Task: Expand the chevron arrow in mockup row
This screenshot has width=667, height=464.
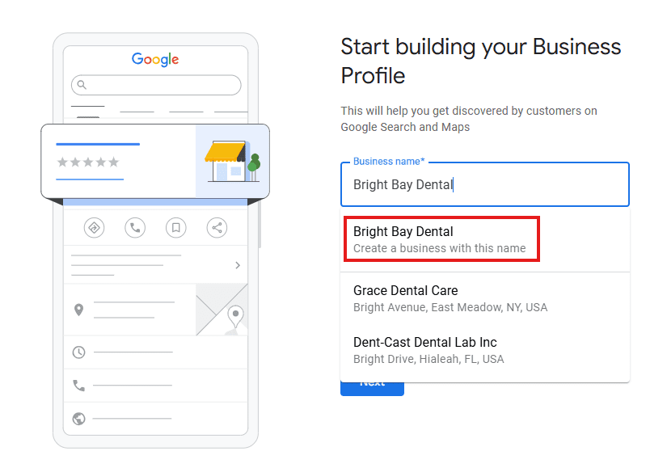Action: tap(237, 265)
